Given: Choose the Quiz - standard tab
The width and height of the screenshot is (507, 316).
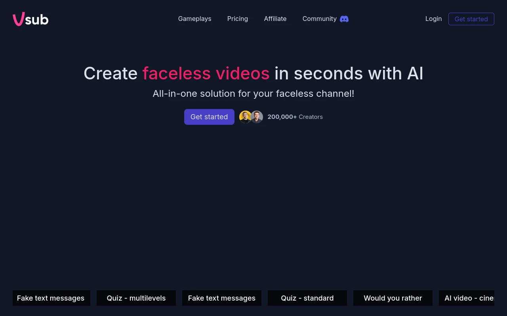Looking at the screenshot, I should pos(307,298).
